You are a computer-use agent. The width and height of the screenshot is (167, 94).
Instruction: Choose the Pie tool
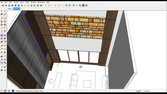point(5,31)
